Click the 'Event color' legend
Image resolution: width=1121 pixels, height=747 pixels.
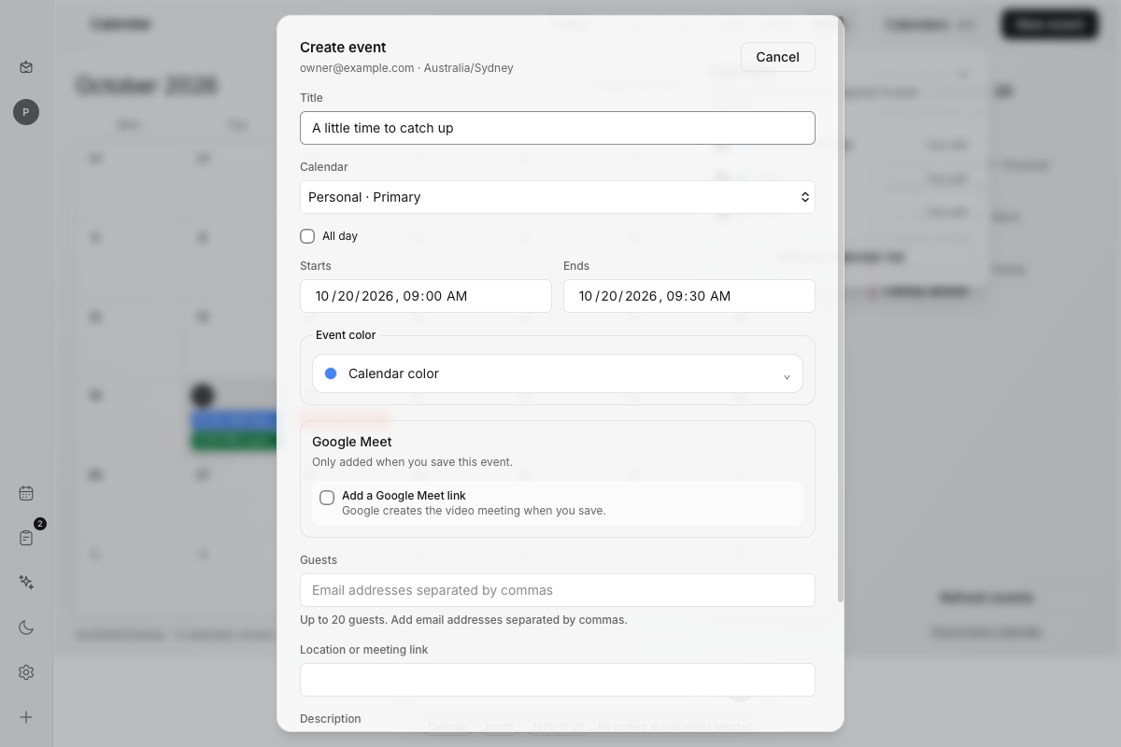[x=346, y=335]
